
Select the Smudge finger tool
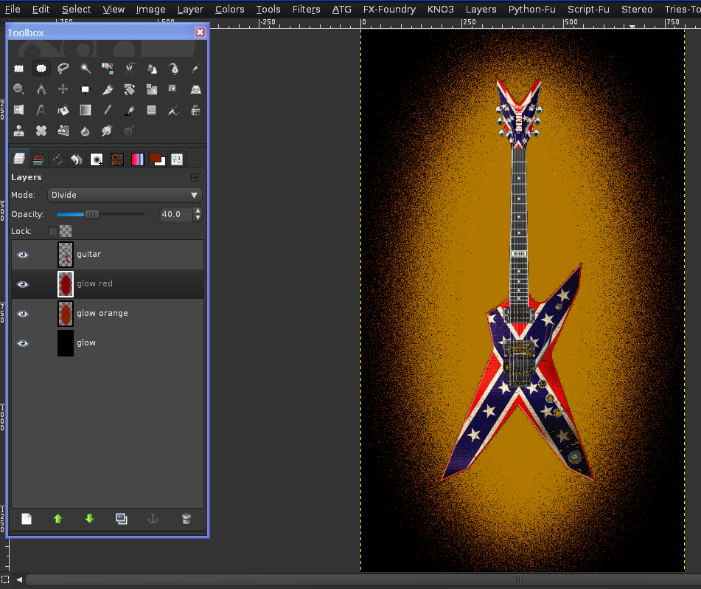[x=108, y=131]
